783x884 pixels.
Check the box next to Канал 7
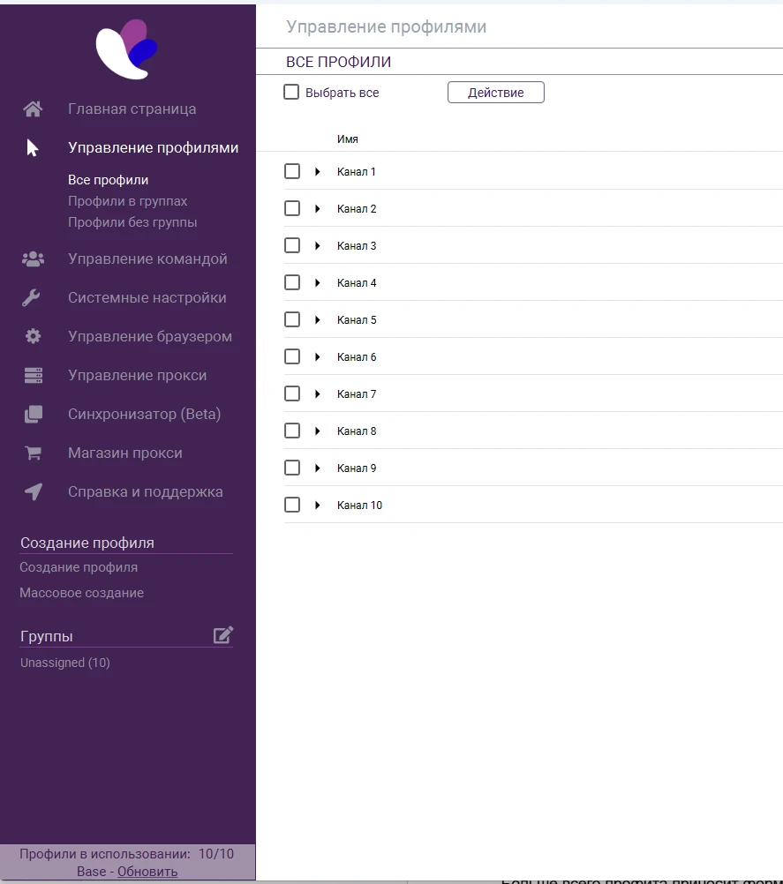coord(292,394)
